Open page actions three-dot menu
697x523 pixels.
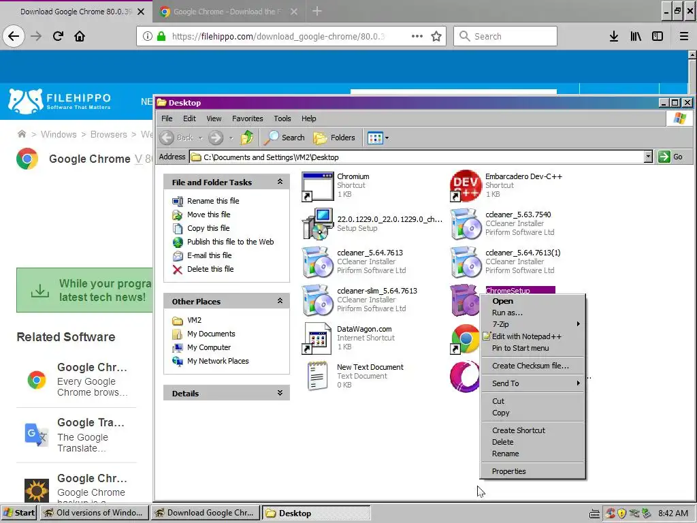click(x=417, y=36)
